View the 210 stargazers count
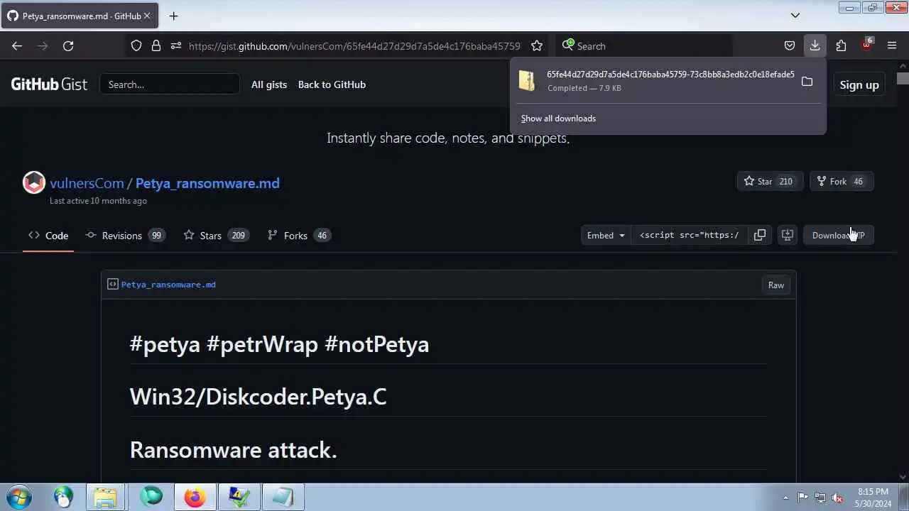Screen dimensions: 909x511 click(x=786, y=181)
